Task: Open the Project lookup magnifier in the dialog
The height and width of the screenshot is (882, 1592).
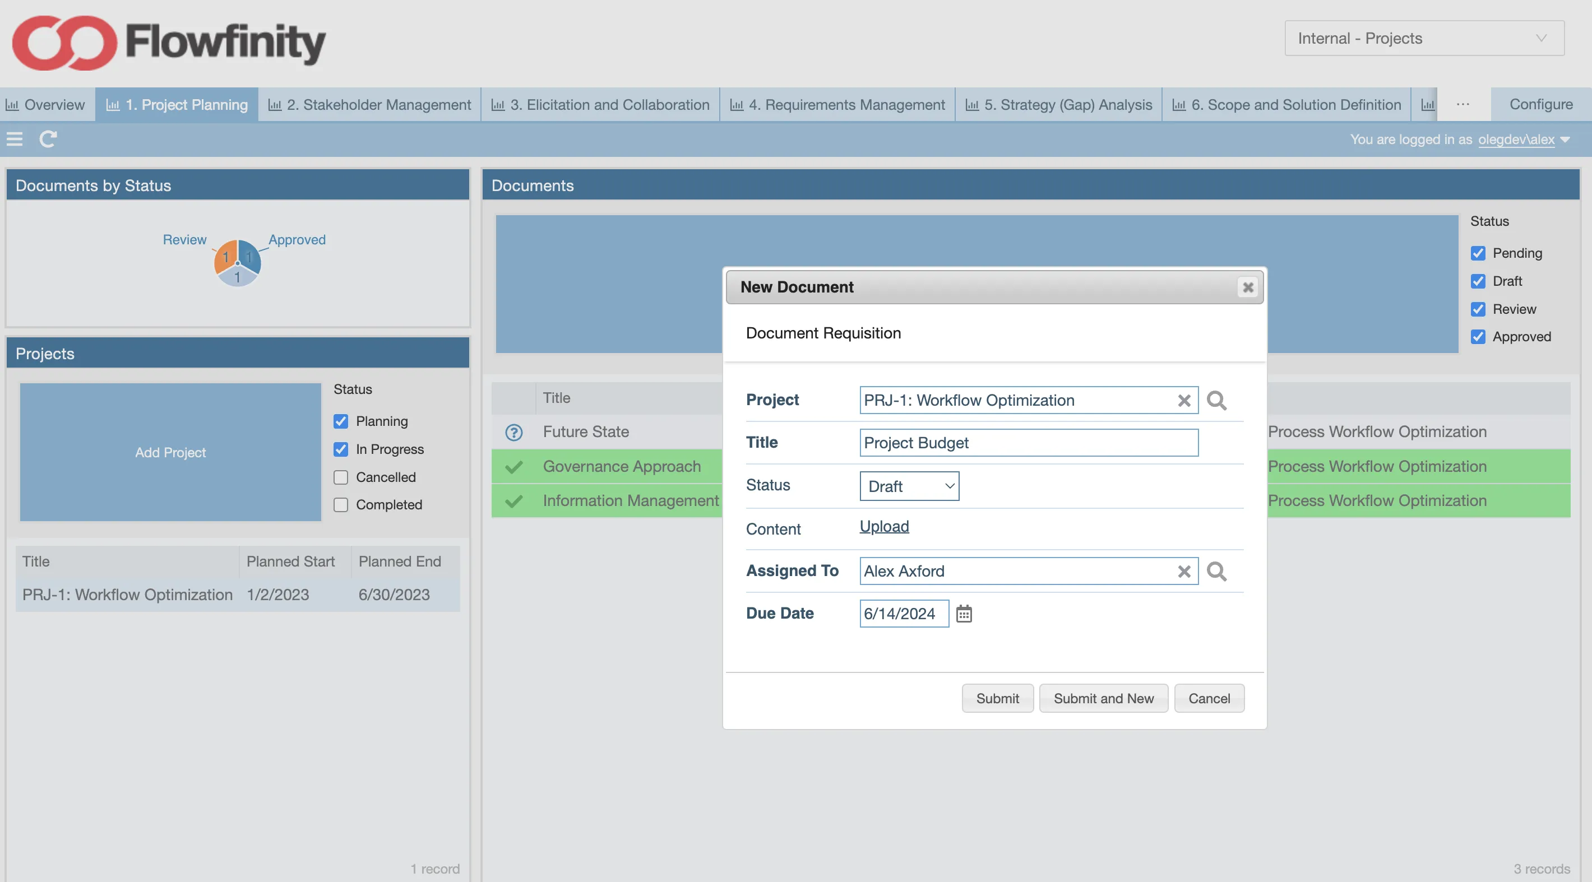Action: pos(1217,400)
